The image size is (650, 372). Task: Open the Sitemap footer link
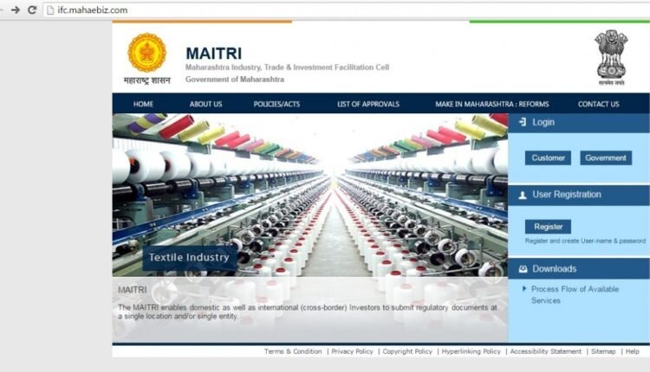pos(603,351)
